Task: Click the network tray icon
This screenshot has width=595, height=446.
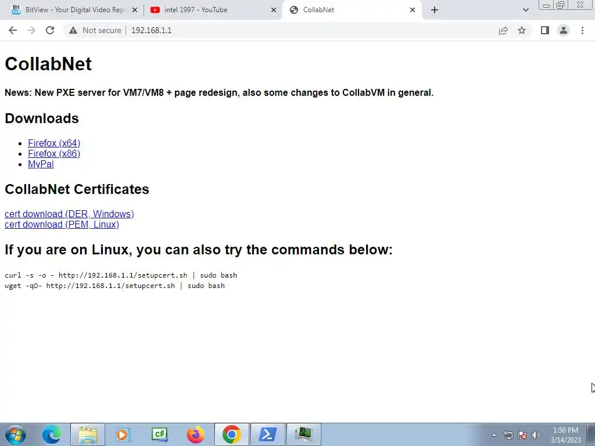Action: tap(508, 435)
